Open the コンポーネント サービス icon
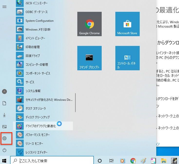Screen dimensions: 179x164 [20, 73]
